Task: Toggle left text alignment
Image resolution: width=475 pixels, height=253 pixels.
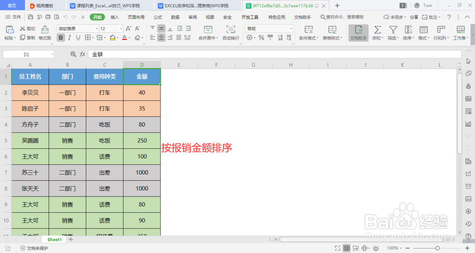Action: [x=152, y=37]
